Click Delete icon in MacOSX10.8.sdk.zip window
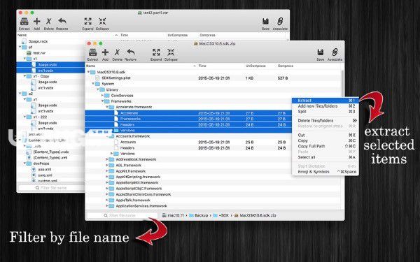This screenshot has height=262, width=420. point(117,52)
